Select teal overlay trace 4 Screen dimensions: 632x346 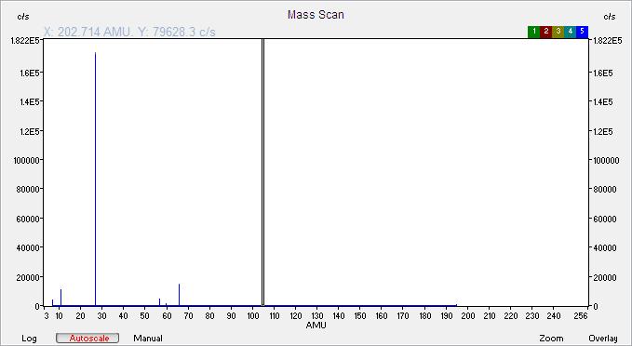click(570, 32)
